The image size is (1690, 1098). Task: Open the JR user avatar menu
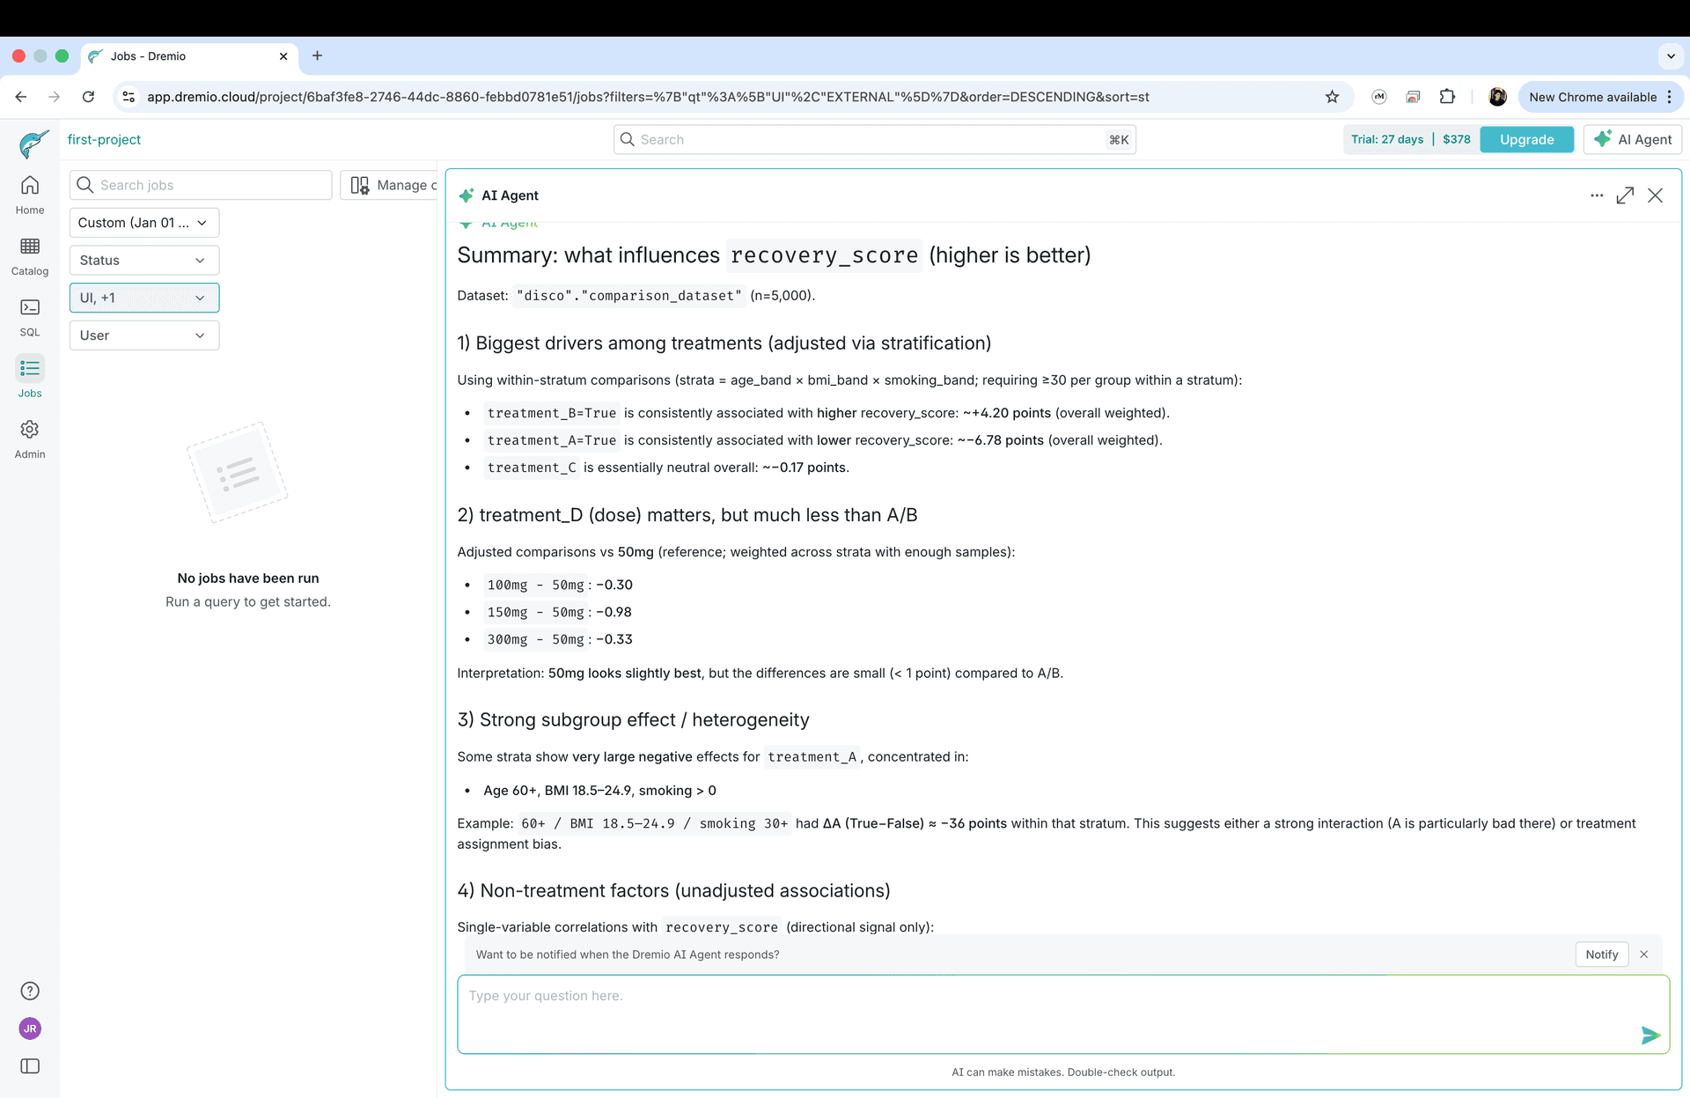pos(30,1028)
